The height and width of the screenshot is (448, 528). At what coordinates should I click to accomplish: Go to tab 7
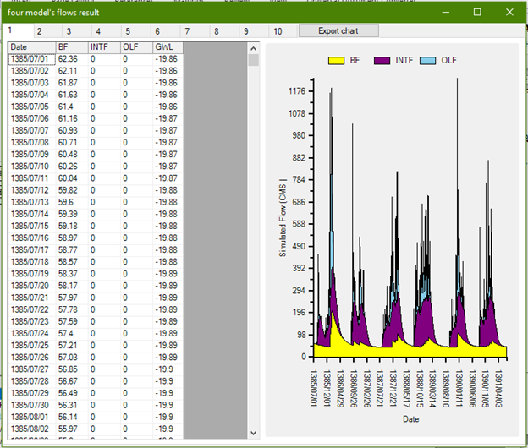[x=187, y=30]
